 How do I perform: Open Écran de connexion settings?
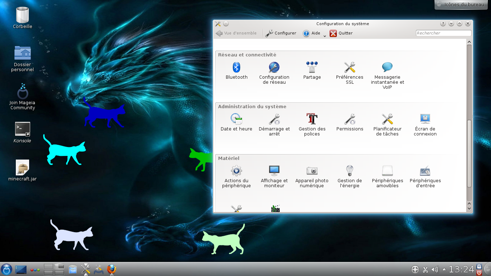point(425,125)
